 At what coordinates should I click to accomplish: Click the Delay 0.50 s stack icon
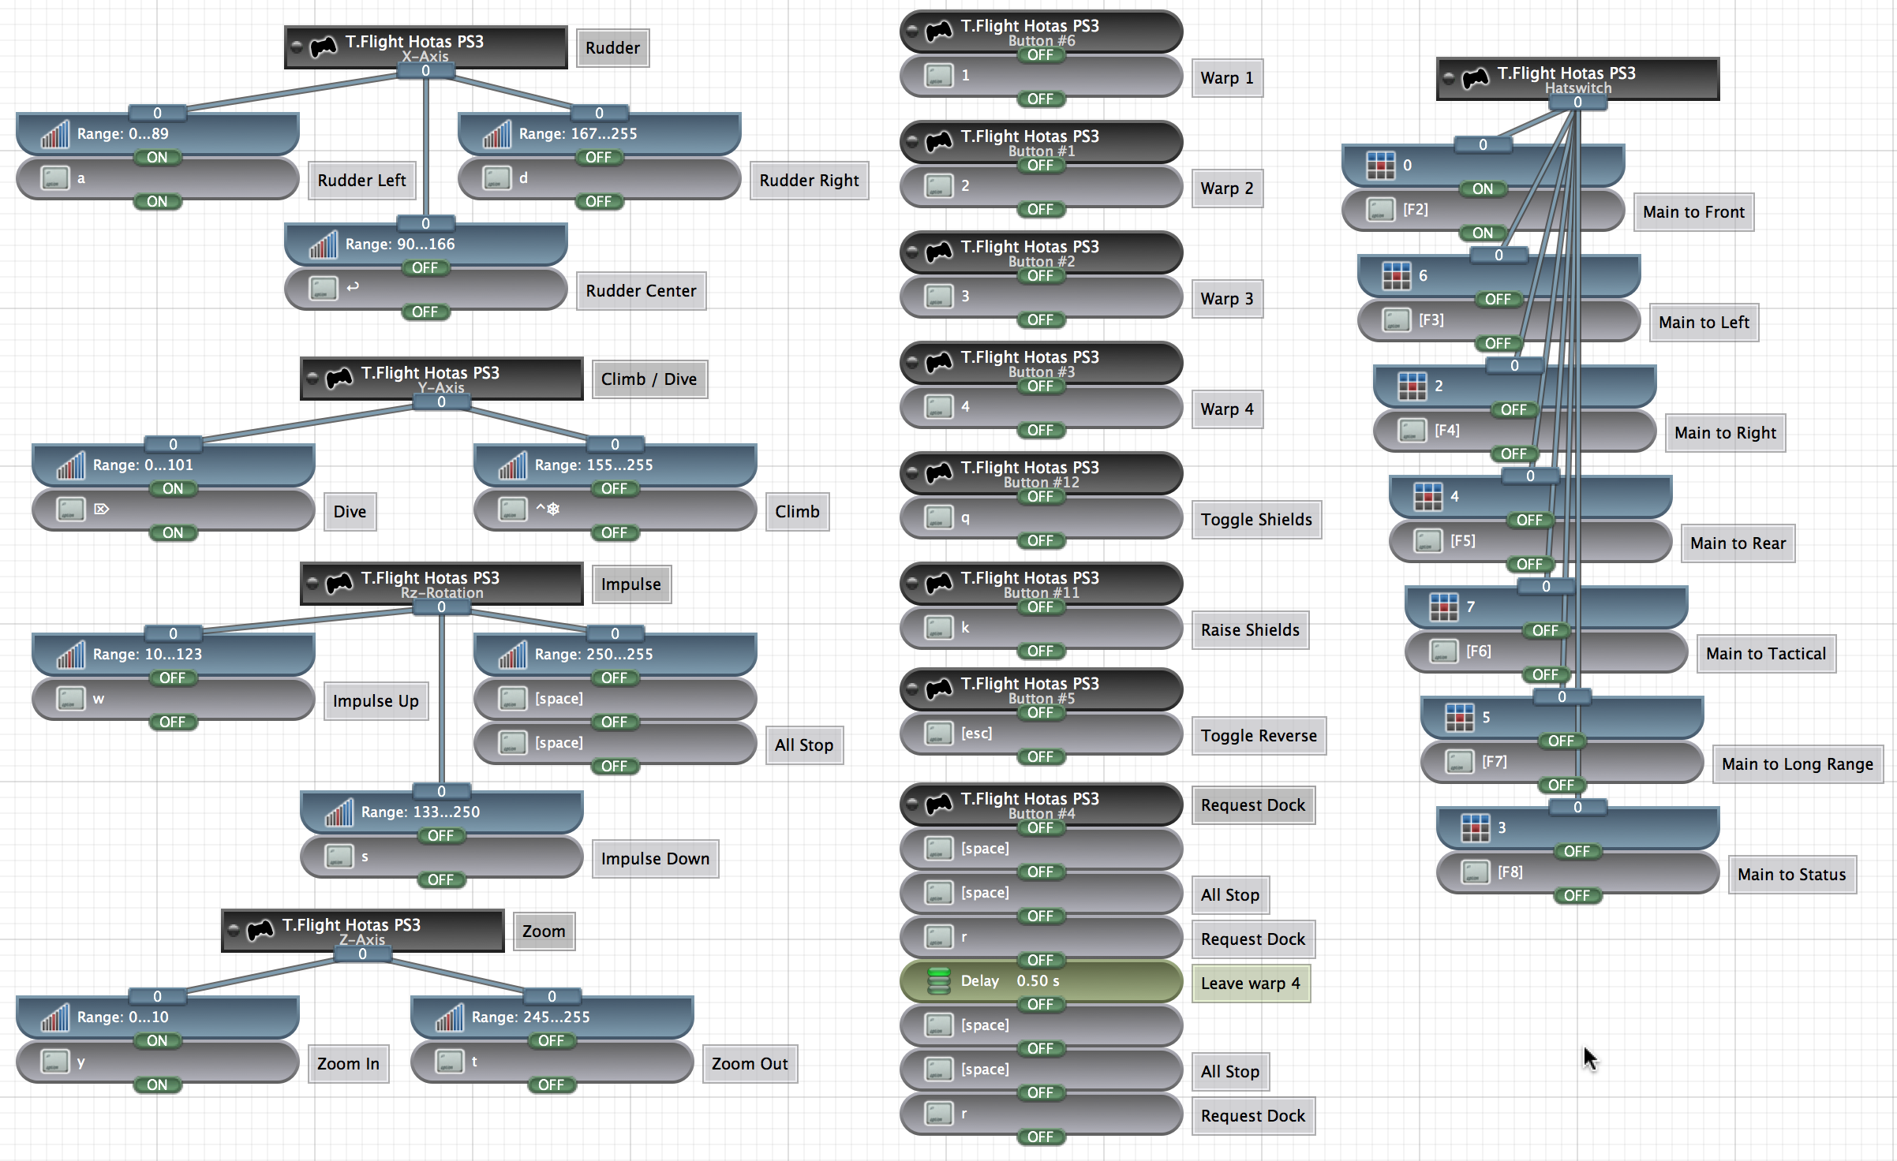point(938,981)
